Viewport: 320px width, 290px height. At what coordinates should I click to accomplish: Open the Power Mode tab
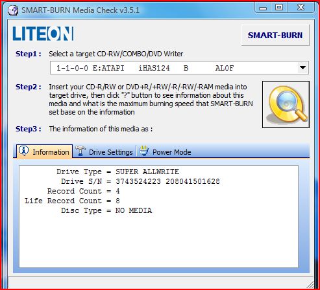click(165, 151)
